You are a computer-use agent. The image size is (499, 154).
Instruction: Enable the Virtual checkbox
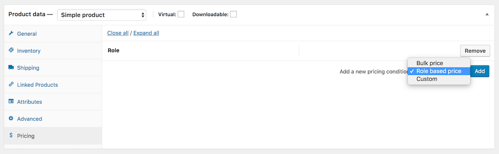click(x=181, y=14)
